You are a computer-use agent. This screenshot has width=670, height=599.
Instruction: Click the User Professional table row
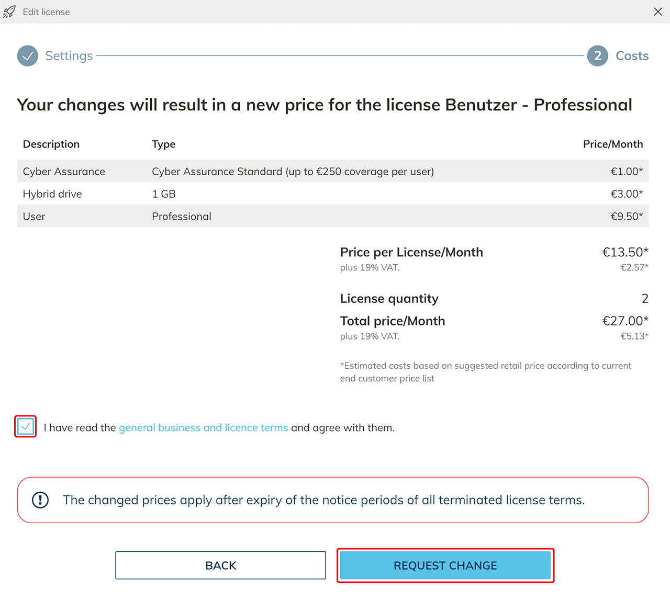click(x=332, y=217)
